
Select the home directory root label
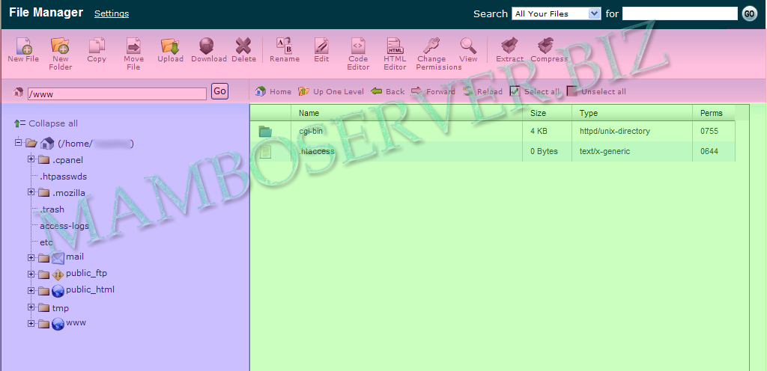[96, 144]
